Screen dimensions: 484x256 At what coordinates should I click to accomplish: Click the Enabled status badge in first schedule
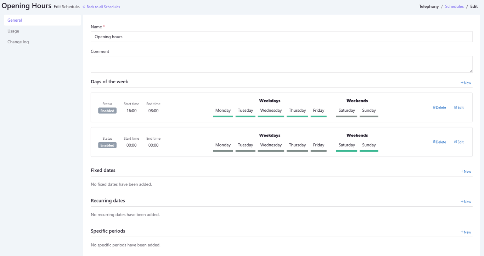[107, 111]
